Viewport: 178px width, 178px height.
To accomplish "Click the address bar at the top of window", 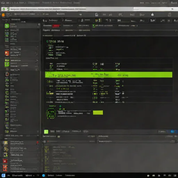I will pyautogui.click(x=71, y=9).
